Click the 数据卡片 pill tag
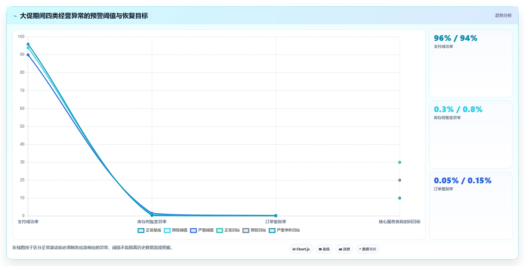Viewport: 525px width, 266px height. pos(368,249)
